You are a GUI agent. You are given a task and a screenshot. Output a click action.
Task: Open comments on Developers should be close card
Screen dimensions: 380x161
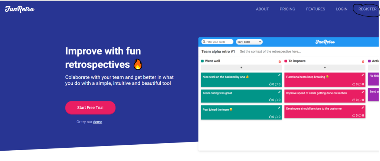click(x=360, y=115)
